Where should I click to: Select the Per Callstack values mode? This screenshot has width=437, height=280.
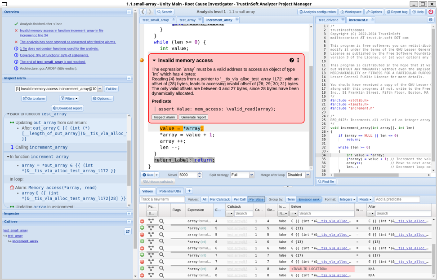pyautogui.click(x=220, y=199)
